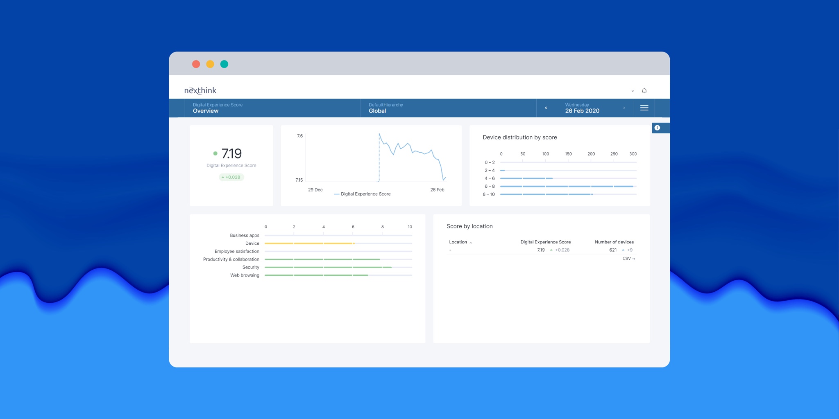Click the 7.19 score in the location row
Screen dimensions: 839x419
pyautogui.click(x=541, y=250)
